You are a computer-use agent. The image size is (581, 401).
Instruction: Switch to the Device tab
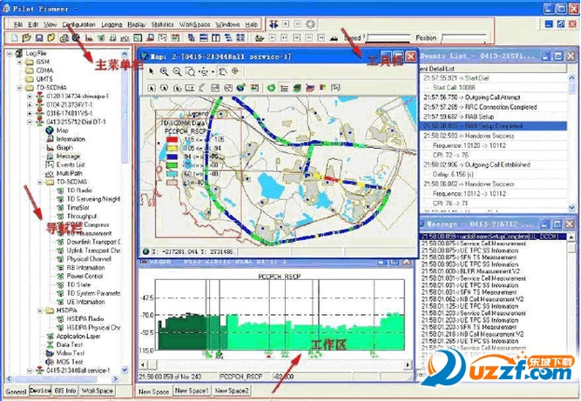click(40, 391)
